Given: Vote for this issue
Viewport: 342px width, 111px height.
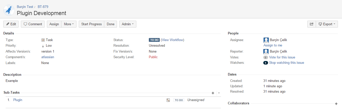Looking at the screenshot, I should coord(282,57).
